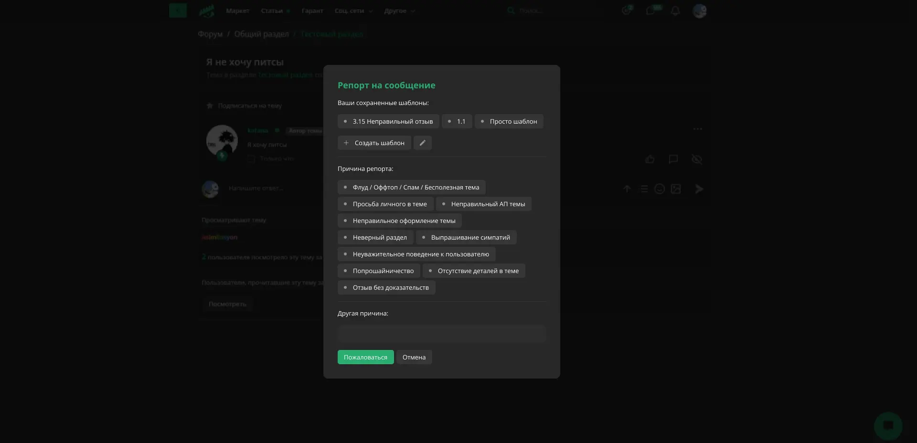Click the Другая причина text field
The width and height of the screenshot is (917, 443).
click(x=442, y=334)
